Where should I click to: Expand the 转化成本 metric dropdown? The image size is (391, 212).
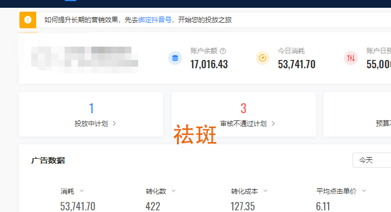265,191
